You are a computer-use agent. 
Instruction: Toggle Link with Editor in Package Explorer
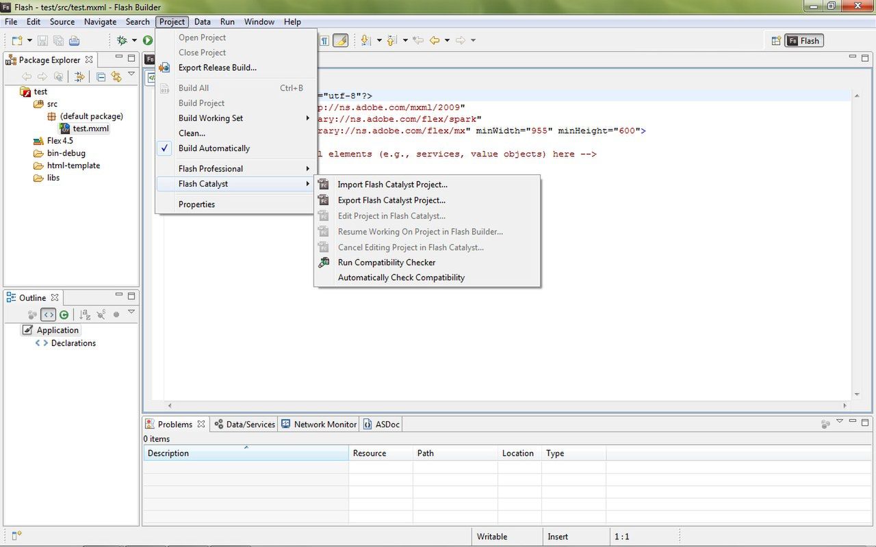point(116,77)
